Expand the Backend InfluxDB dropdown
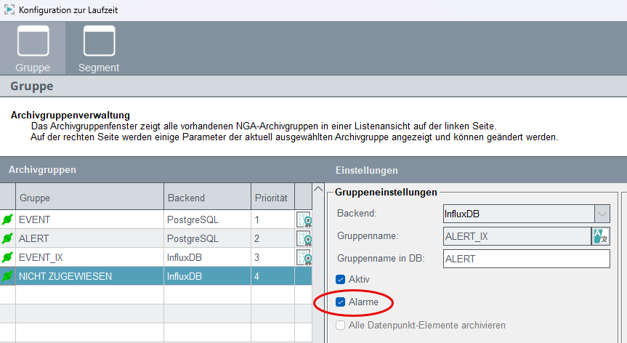 602,214
